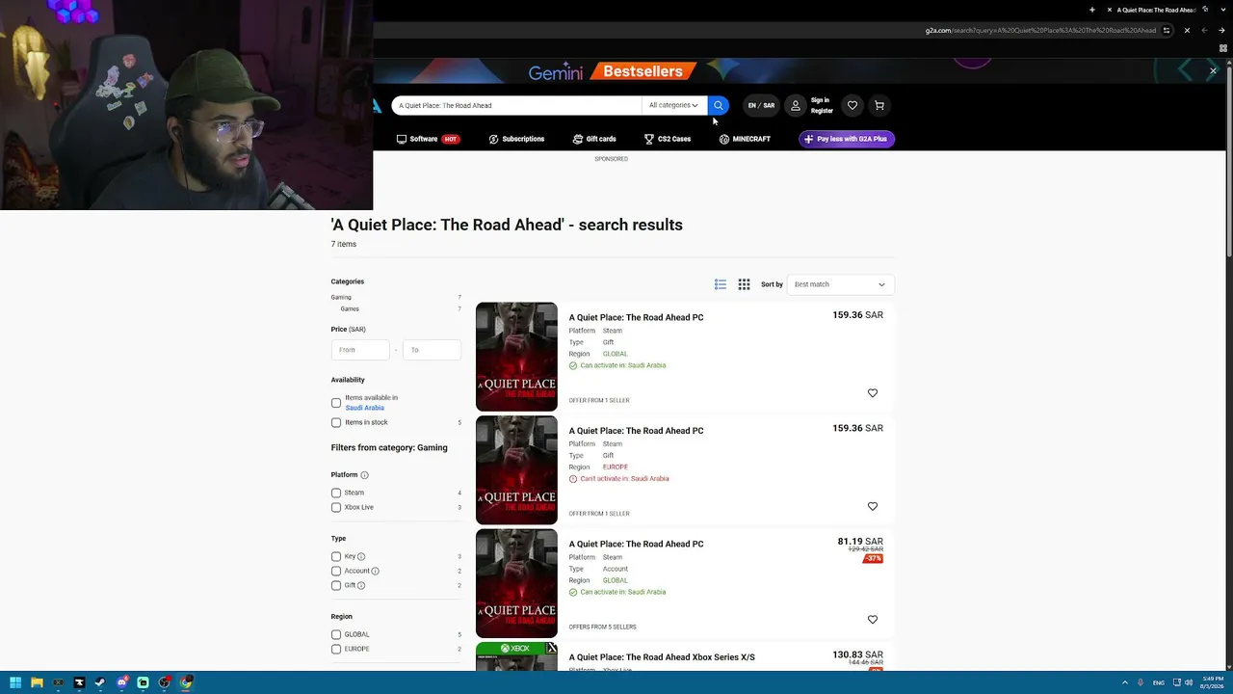The height and width of the screenshot is (694, 1233).
Task: Open site settings icon in address bar
Action: coord(1167,30)
